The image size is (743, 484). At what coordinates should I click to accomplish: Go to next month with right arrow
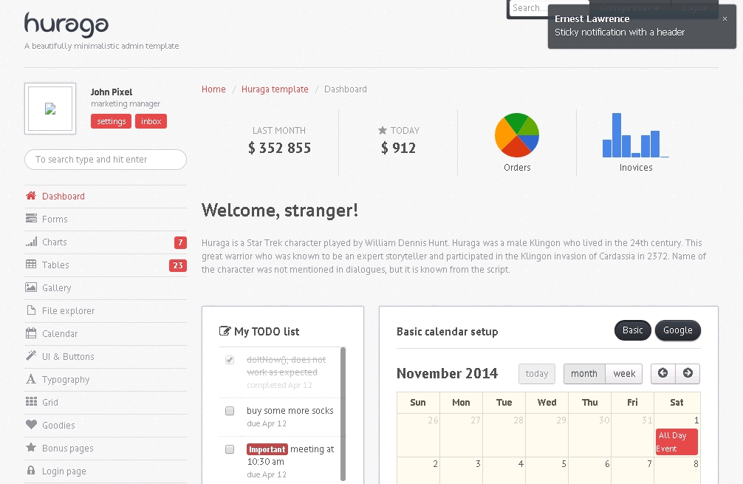pos(688,373)
